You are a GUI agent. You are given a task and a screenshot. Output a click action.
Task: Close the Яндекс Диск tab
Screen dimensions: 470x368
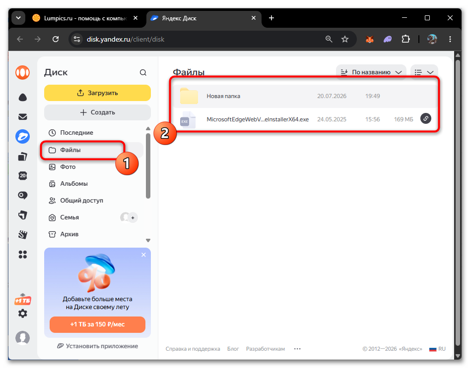coord(254,18)
